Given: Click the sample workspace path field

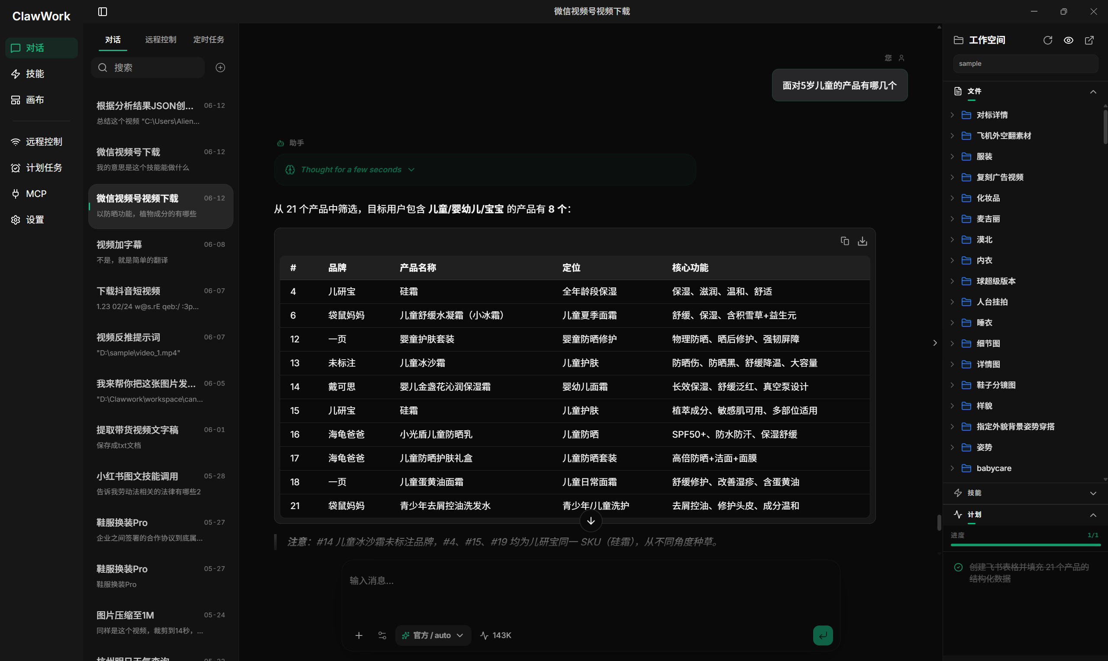Looking at the screenshot, I should 1025,64.
